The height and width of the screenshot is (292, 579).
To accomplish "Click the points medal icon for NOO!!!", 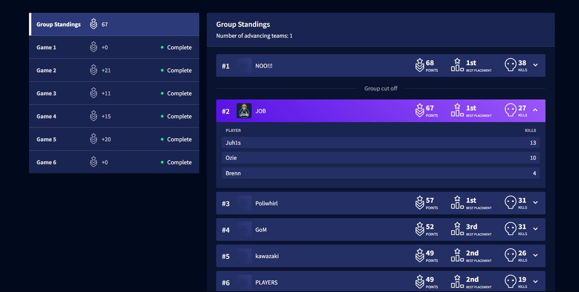I will (420, 65).
